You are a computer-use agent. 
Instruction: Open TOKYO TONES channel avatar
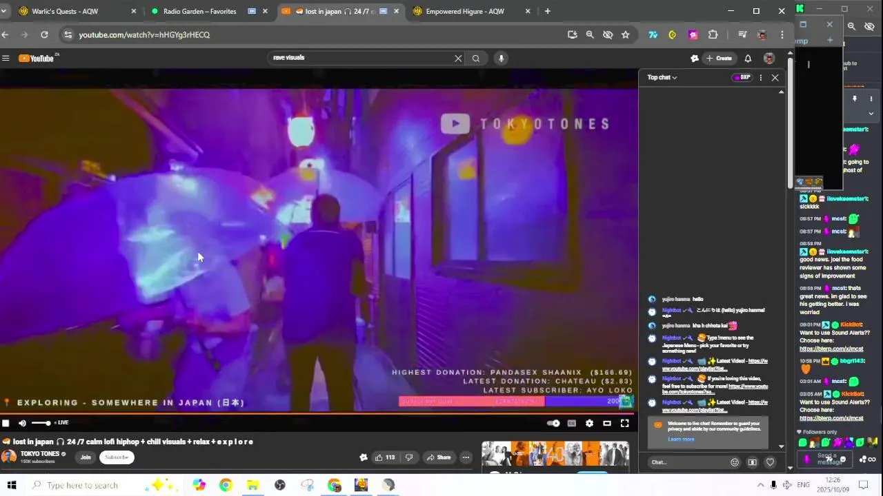(8, 456)
